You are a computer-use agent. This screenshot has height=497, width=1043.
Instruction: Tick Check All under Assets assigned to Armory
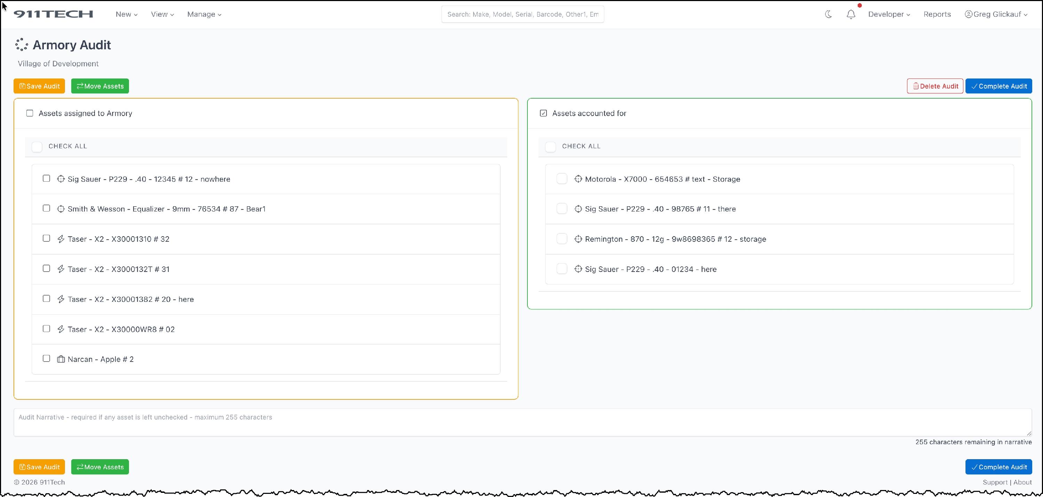[x=37, y=146]
